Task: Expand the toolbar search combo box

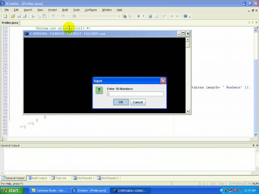Action: [119, 16]
